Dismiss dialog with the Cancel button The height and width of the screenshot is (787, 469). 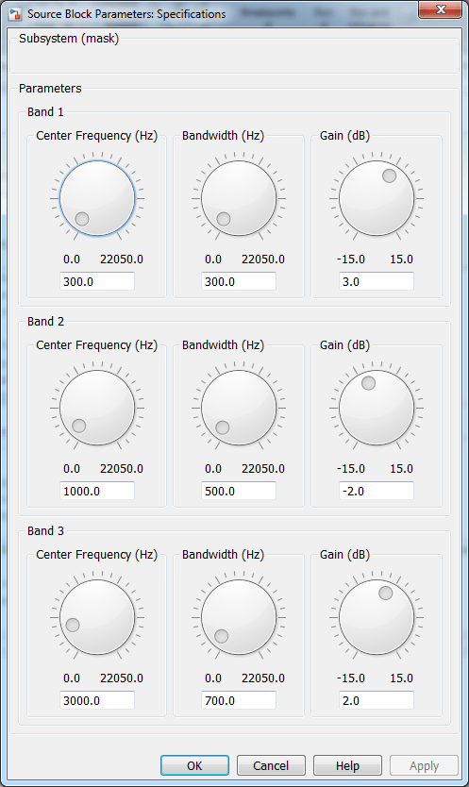click(271, 765)
